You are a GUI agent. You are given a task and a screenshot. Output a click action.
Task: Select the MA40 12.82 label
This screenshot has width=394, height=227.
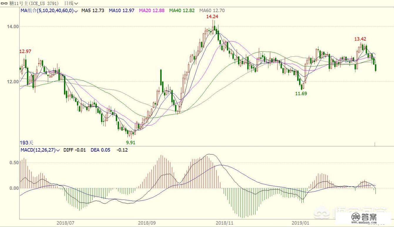182,11
